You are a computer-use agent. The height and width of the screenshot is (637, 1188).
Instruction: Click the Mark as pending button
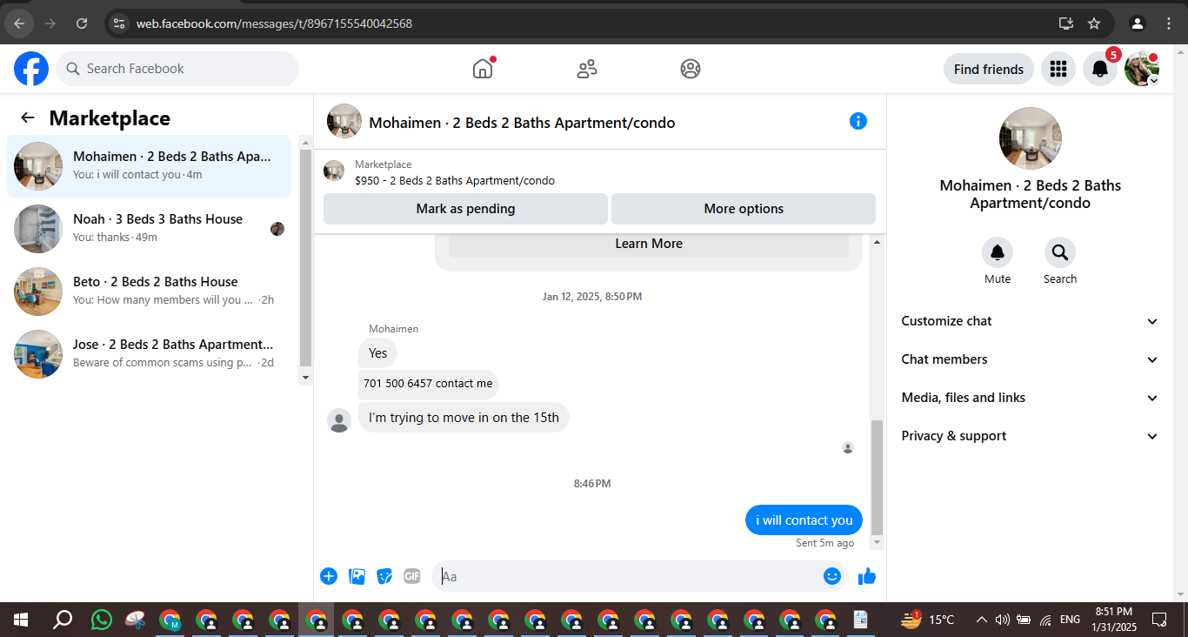tap(465, 209)
